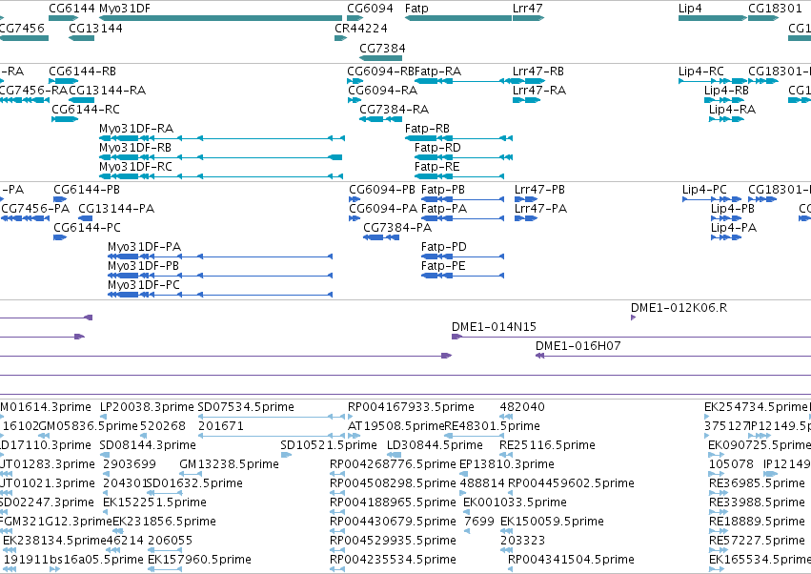Viewport: 811px width, 574px height.
Task: Click protein Myo31DF-PC
Action: tap(220, 295)
